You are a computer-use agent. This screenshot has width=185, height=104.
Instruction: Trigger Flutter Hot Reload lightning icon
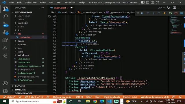click(164, 13)
